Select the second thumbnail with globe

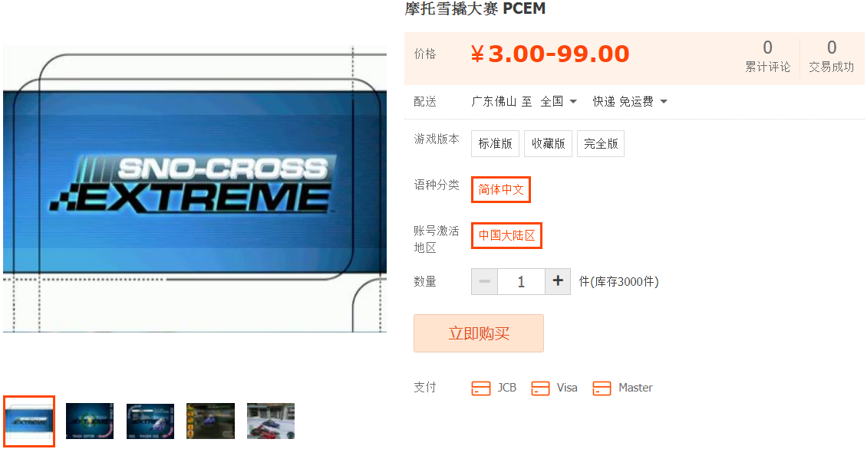(90, 421)
